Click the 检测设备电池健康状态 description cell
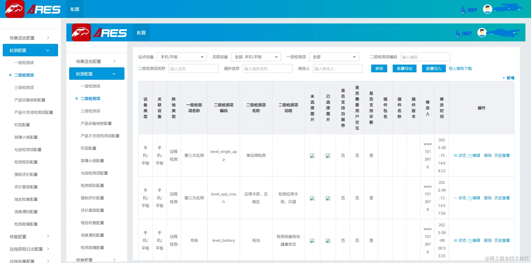This screenshot has width=531, height=263. 288,240
